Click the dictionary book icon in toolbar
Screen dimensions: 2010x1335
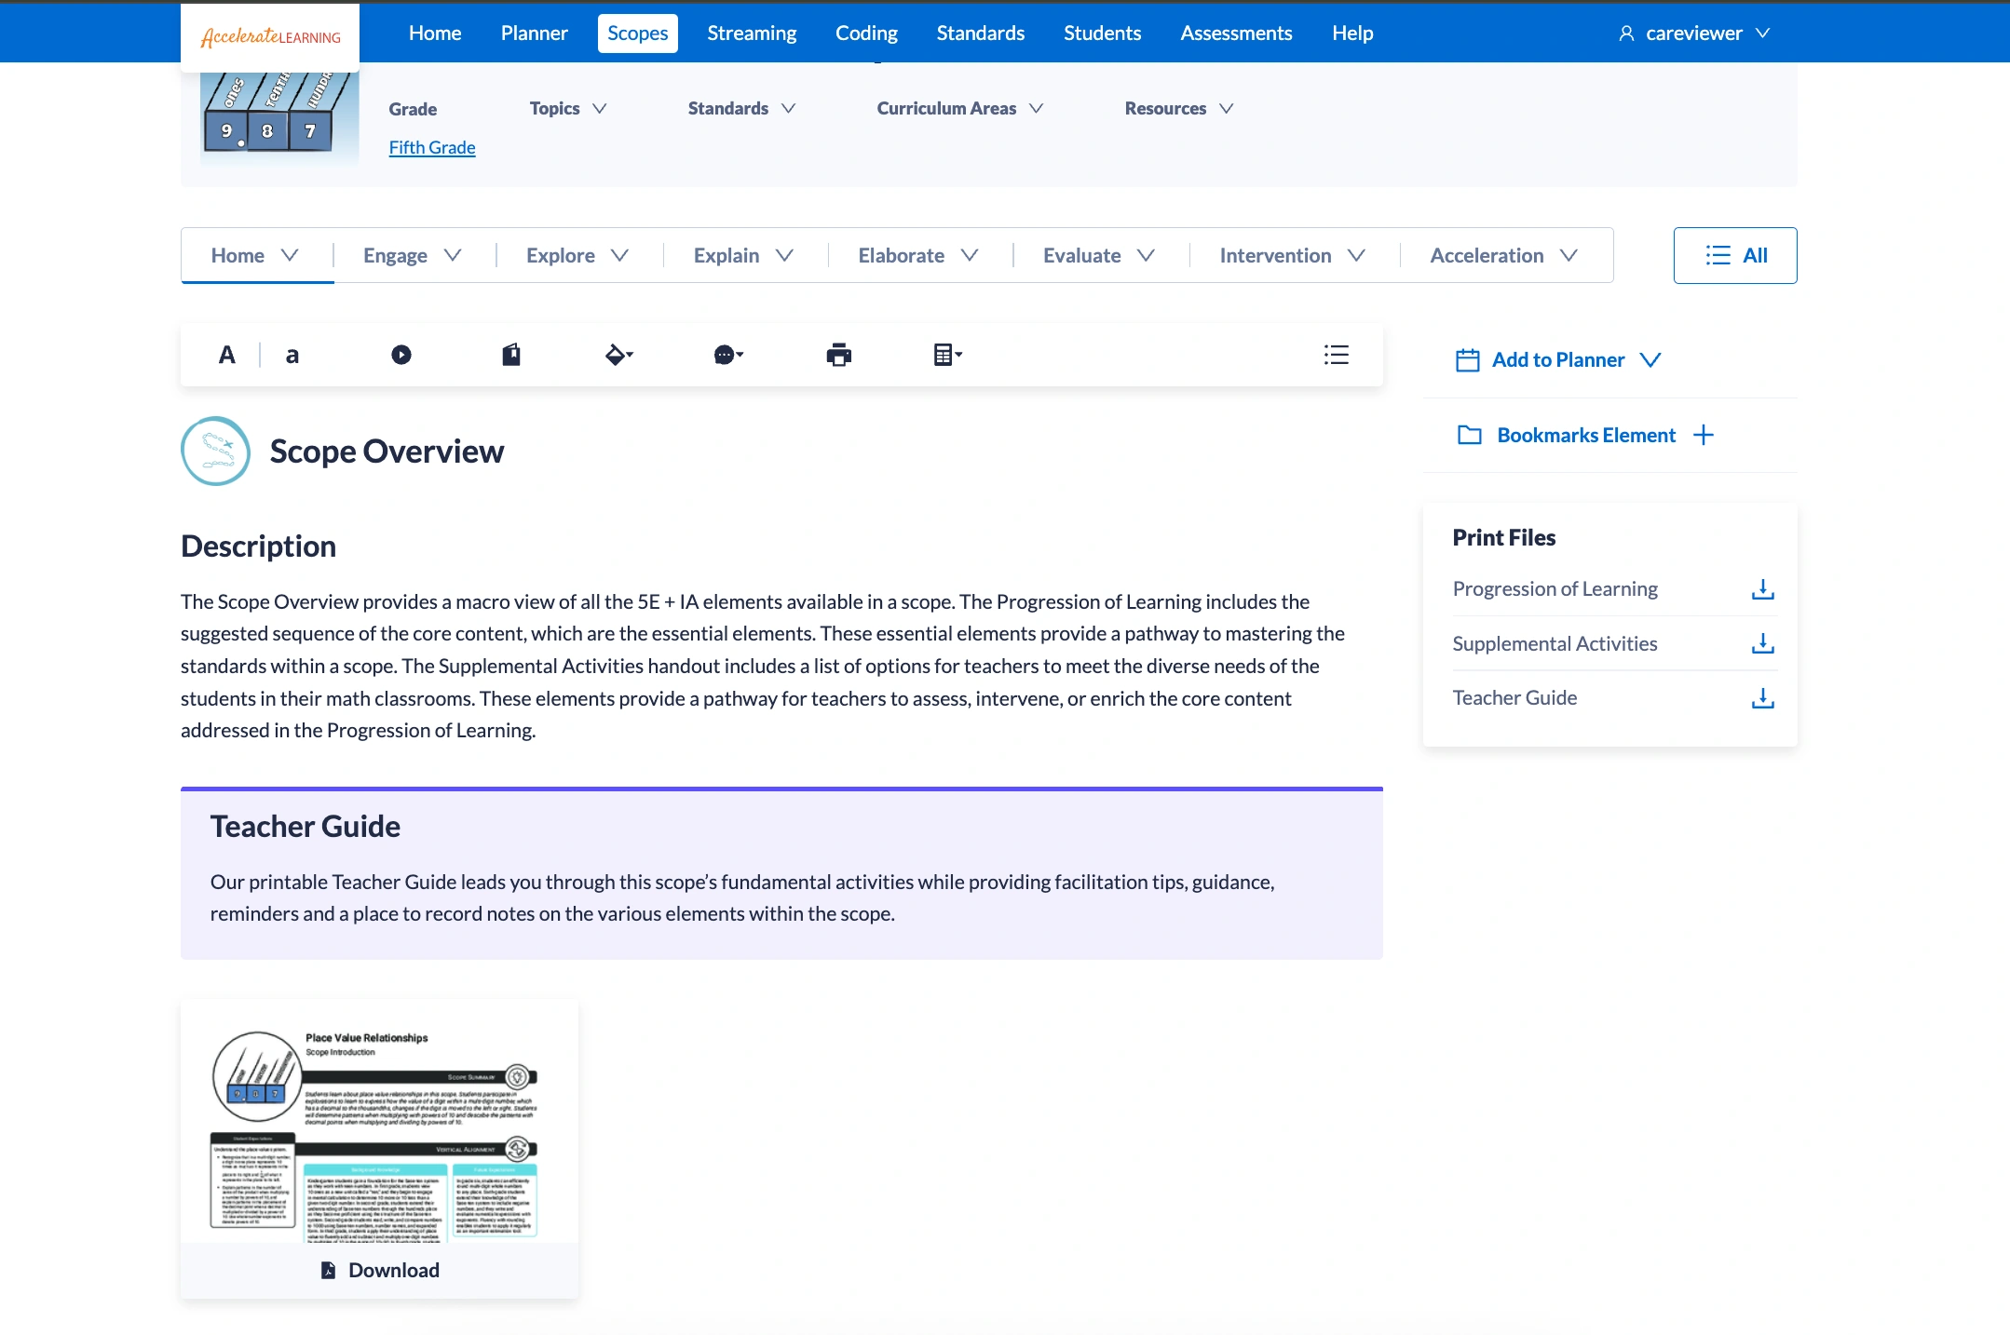[511, 355]
